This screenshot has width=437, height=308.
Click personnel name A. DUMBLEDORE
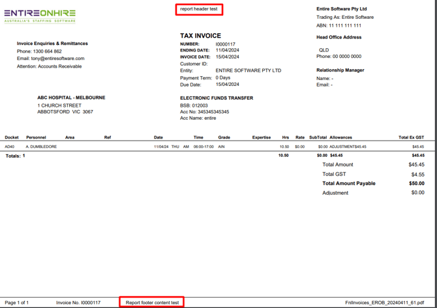41,147
